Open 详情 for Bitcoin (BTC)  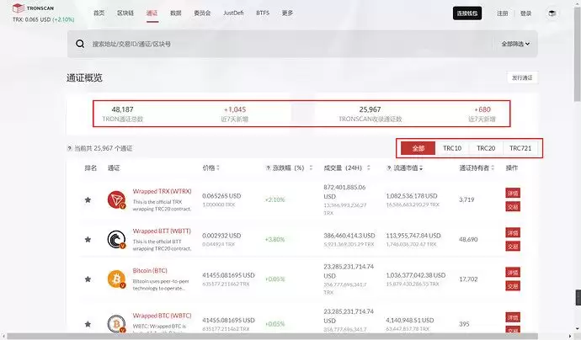(513, 273)
